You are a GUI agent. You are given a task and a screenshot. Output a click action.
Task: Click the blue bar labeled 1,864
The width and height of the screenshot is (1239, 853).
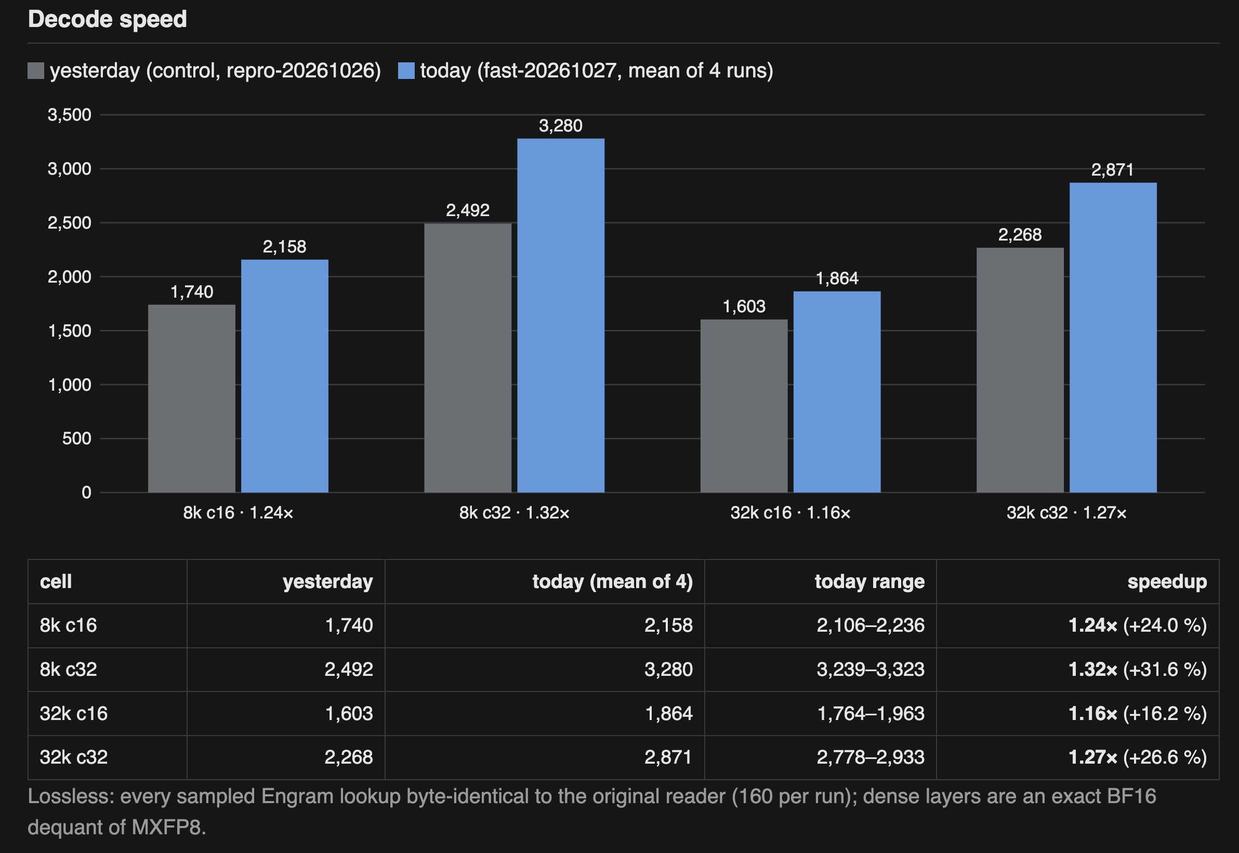click(x=837, y=392)
